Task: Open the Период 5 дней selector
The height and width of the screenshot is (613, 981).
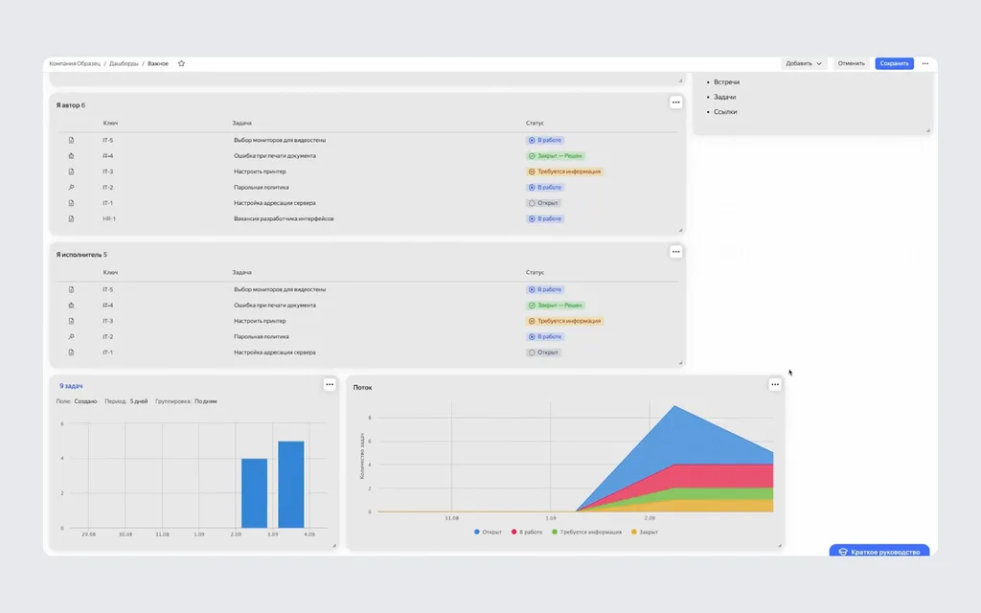Action: pos(139,401)
